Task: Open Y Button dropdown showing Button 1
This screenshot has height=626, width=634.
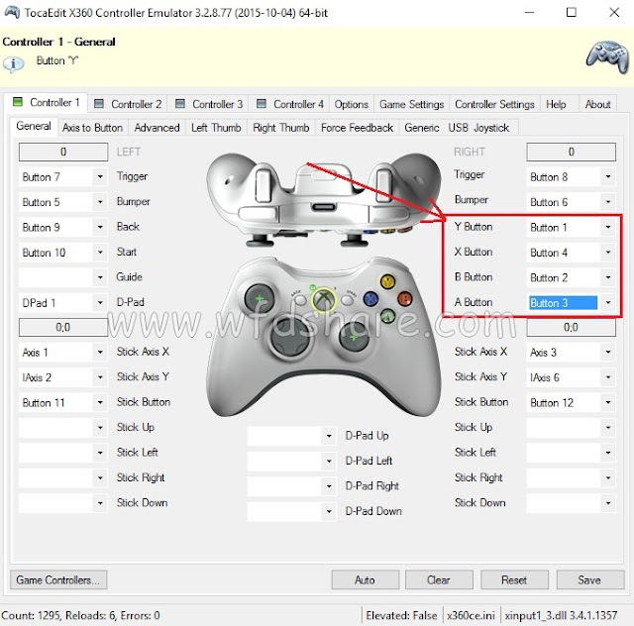Action: 571,227
